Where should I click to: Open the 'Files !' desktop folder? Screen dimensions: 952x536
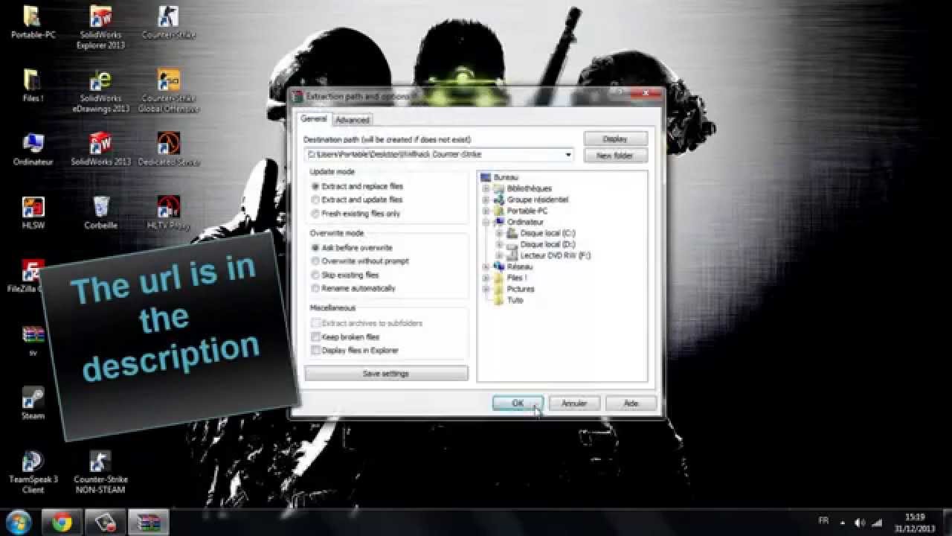33,86
